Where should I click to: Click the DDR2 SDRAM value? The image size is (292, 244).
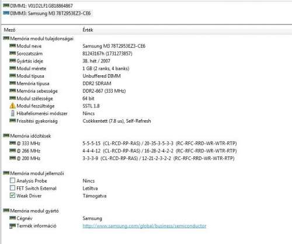pos(97,83)
